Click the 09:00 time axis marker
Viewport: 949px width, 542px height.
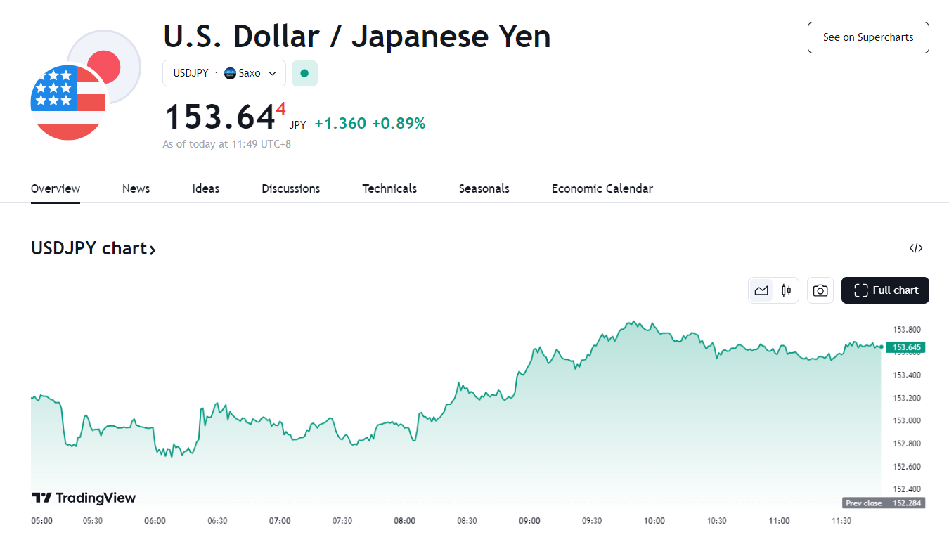[529, 521]
